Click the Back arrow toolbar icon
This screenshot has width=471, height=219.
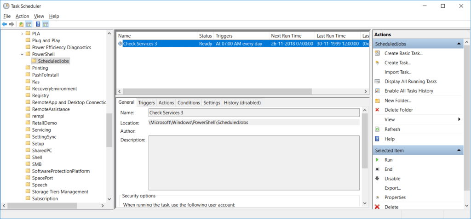4,24
